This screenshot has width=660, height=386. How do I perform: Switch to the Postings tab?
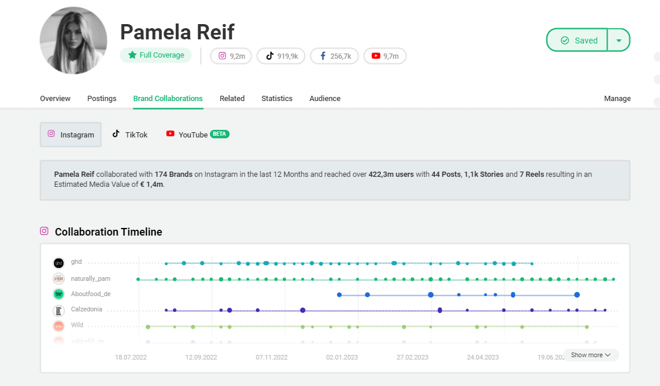pos(102,99)
